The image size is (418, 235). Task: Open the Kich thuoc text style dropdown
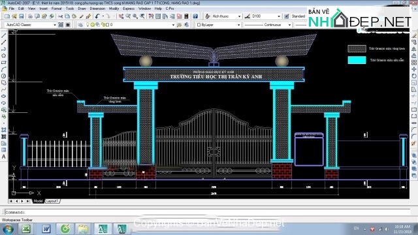pos(239,16)
